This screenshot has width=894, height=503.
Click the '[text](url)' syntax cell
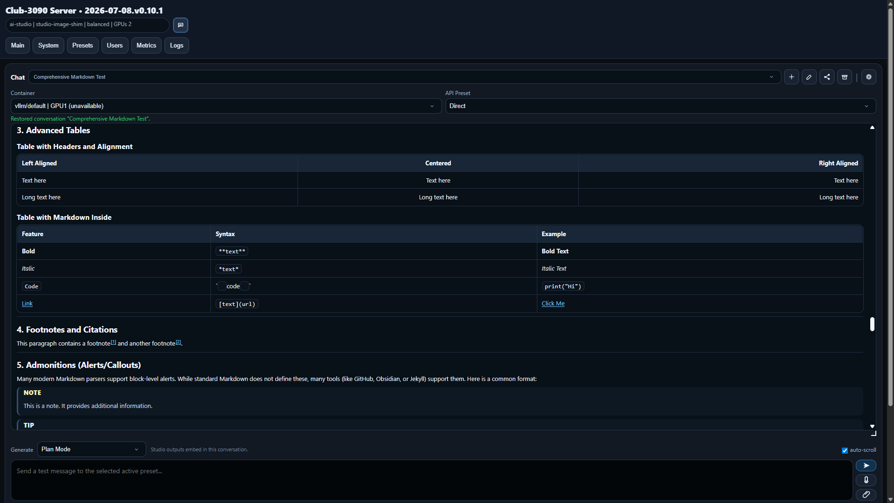(x=237, y=304)
